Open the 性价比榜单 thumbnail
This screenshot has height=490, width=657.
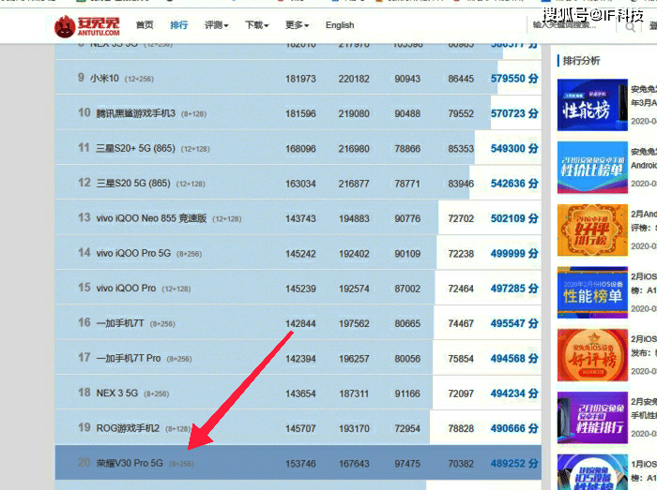tap(592, 167)
